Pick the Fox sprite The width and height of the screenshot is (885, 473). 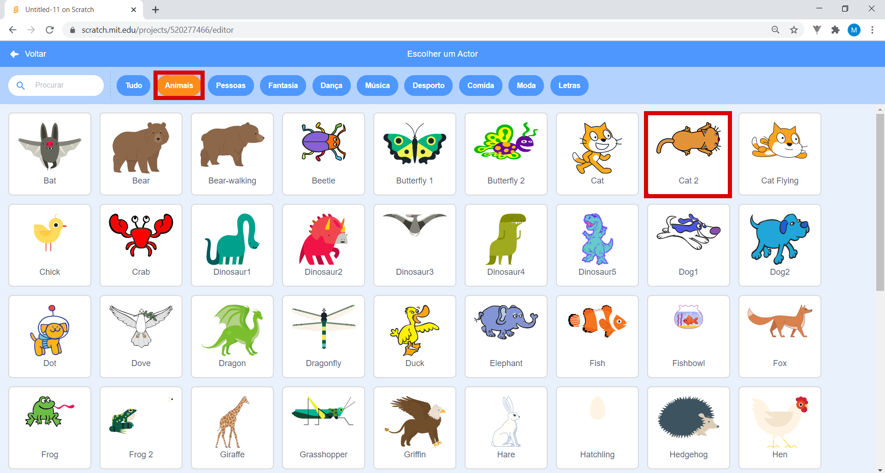(x=780, y=337)
